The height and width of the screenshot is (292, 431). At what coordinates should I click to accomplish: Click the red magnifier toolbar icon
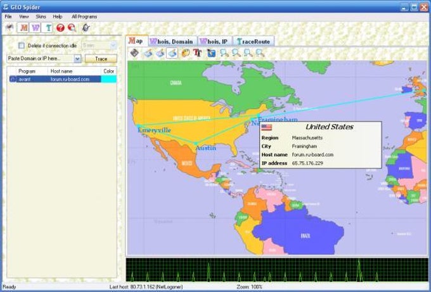[x=72, y=28]
